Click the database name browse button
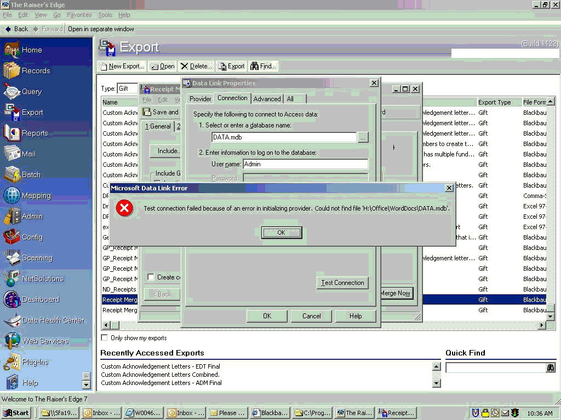The image size is (561, 420). point(363,137)
